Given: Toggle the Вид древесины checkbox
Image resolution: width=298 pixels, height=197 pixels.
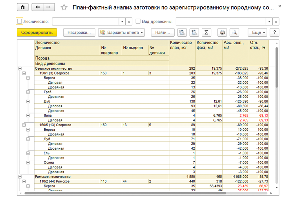Looking at the screenshot, I should point(138,21).
